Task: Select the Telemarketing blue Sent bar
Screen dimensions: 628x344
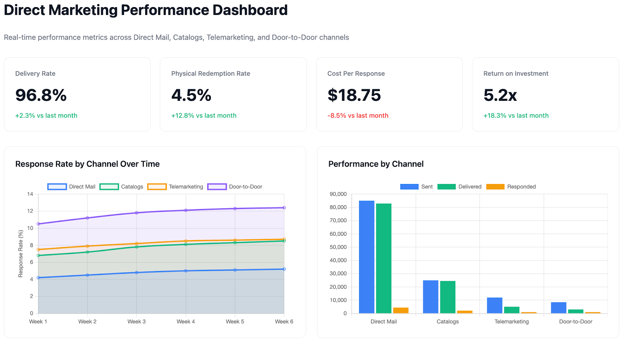Action: pos(495,305)
